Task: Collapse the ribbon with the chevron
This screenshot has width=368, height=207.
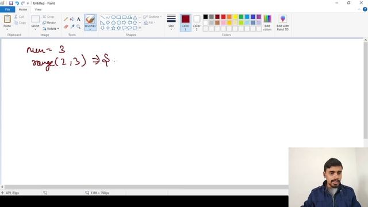Action: coord(359,9)
